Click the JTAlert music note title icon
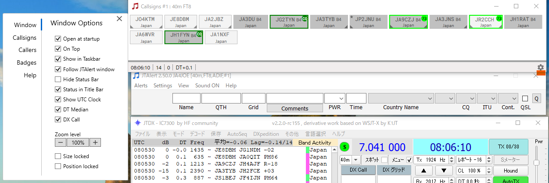 click(136, 76)
